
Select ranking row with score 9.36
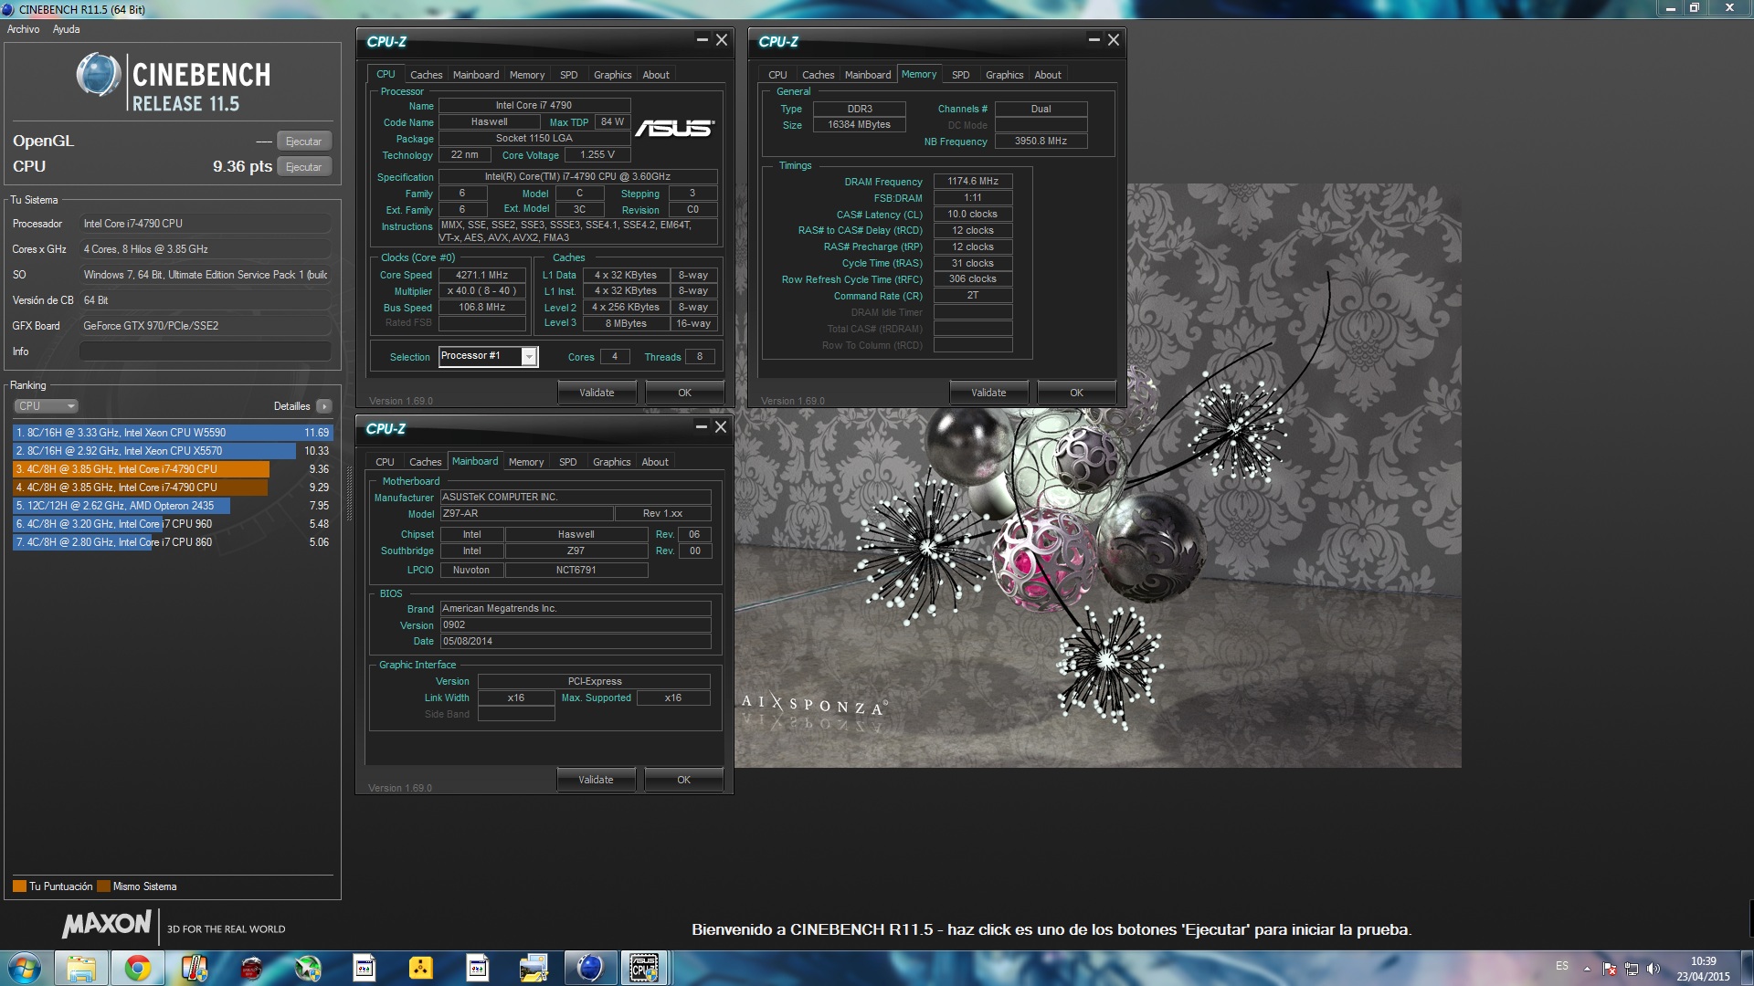(172, 469)
